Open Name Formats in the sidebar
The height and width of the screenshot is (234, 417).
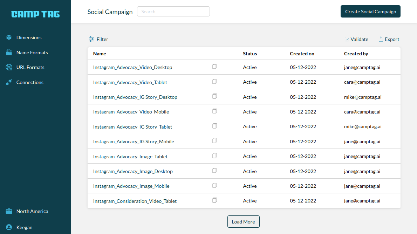(32, 53)
